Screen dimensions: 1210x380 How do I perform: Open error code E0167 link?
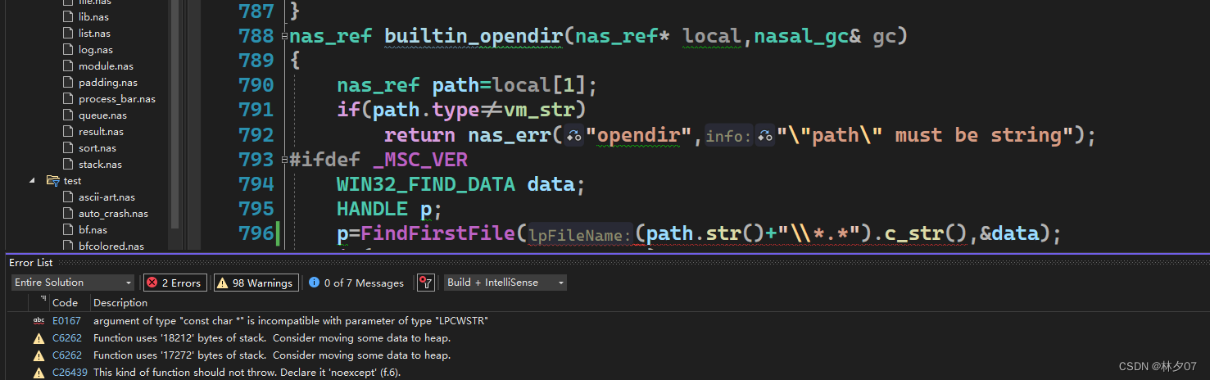tap(66, 321)
